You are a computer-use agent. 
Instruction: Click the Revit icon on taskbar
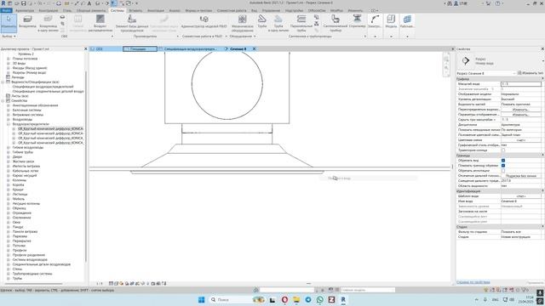[343, 299]
